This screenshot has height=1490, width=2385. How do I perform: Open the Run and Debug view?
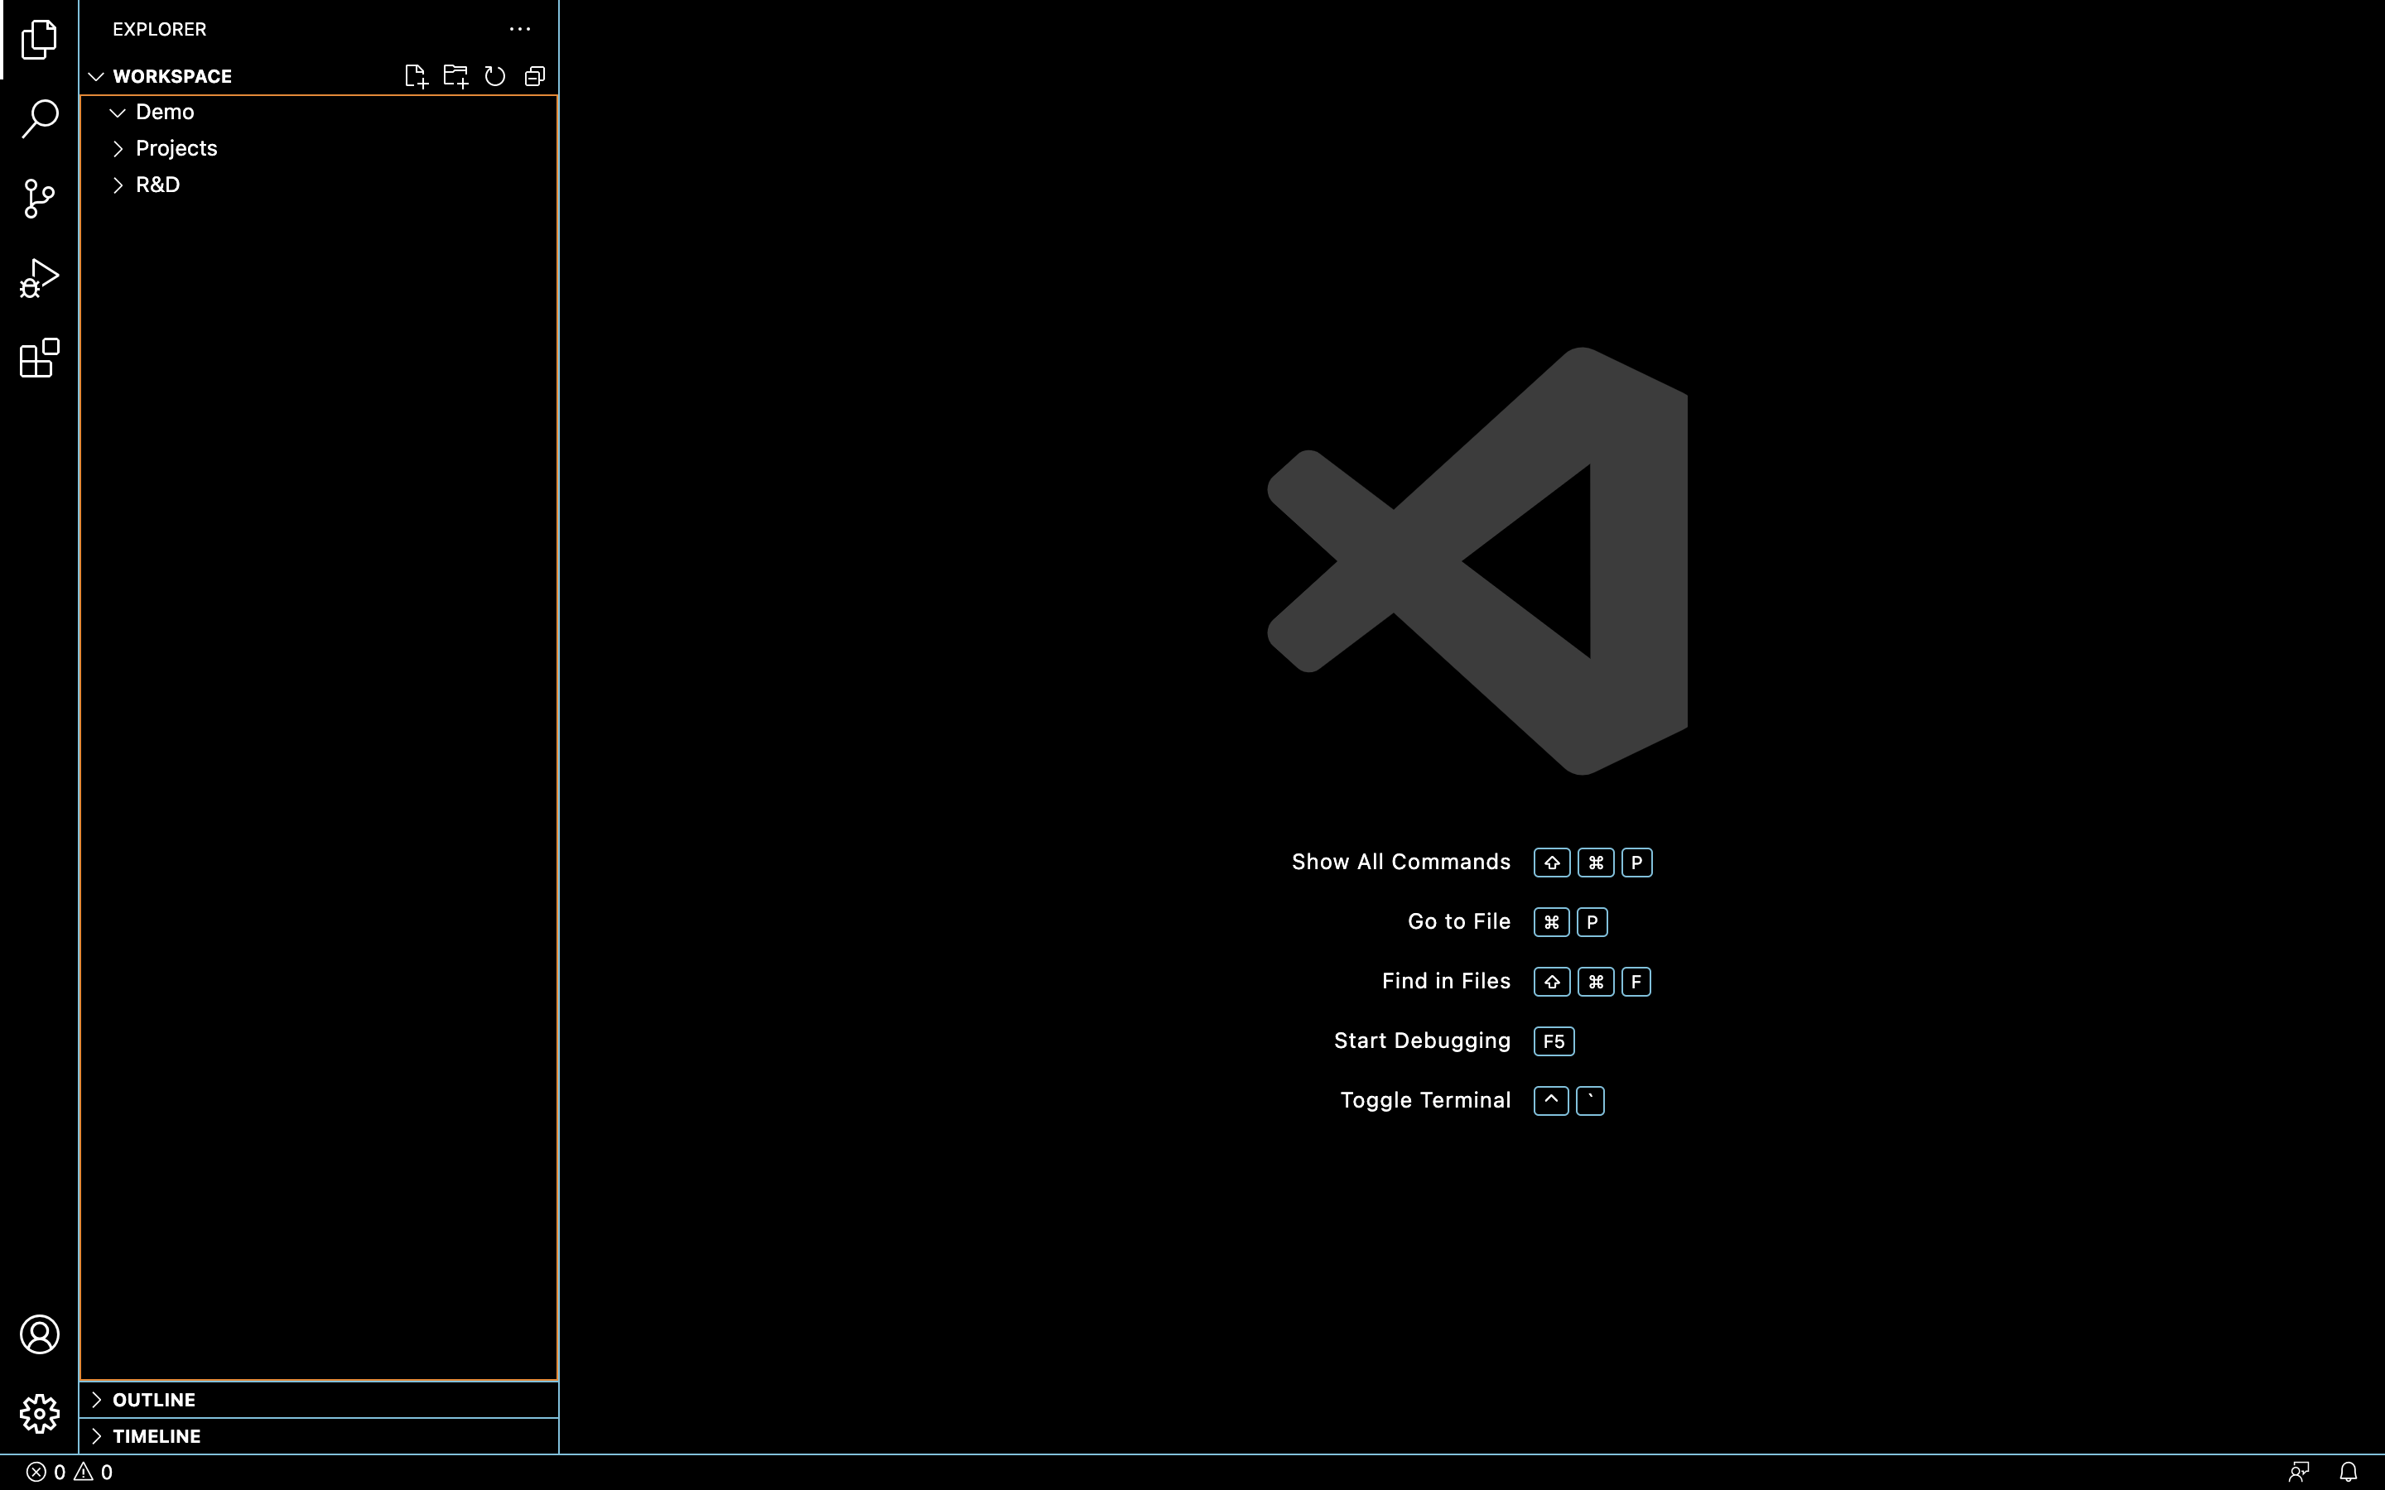click(40, 278)
